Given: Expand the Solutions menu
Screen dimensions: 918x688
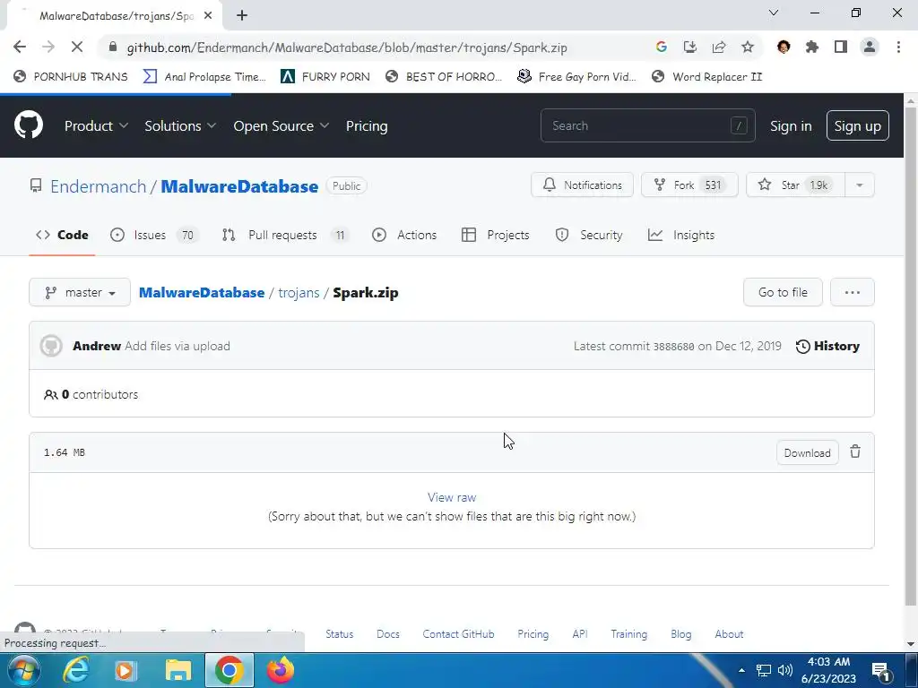Looking at the screenshot, I should tap(180, 125).
